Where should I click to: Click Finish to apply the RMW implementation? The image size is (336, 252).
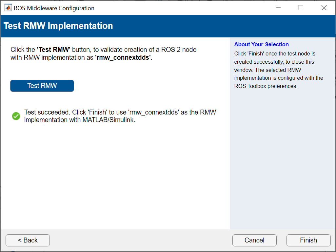pos(308,240)
